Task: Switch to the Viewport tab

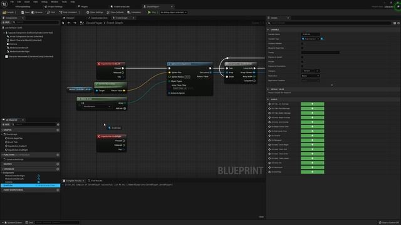Action: tap(69, 18)
